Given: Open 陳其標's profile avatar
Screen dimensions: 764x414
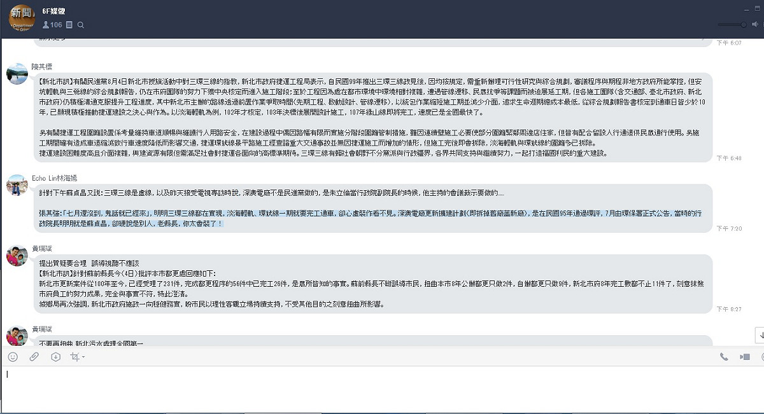Looking at the screenshot, I should (17, 73).
